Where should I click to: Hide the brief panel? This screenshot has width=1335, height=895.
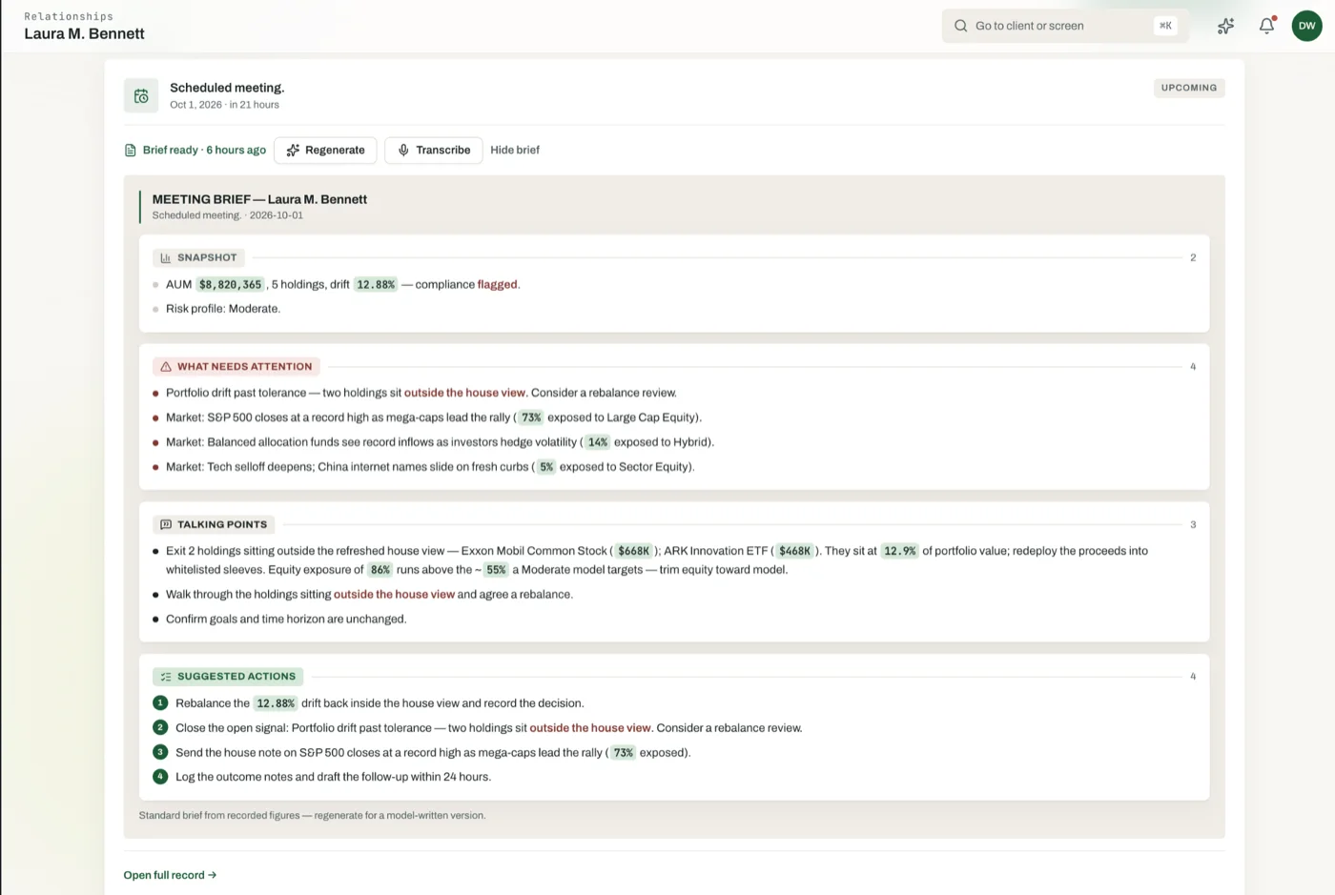(x=515, y=151)
